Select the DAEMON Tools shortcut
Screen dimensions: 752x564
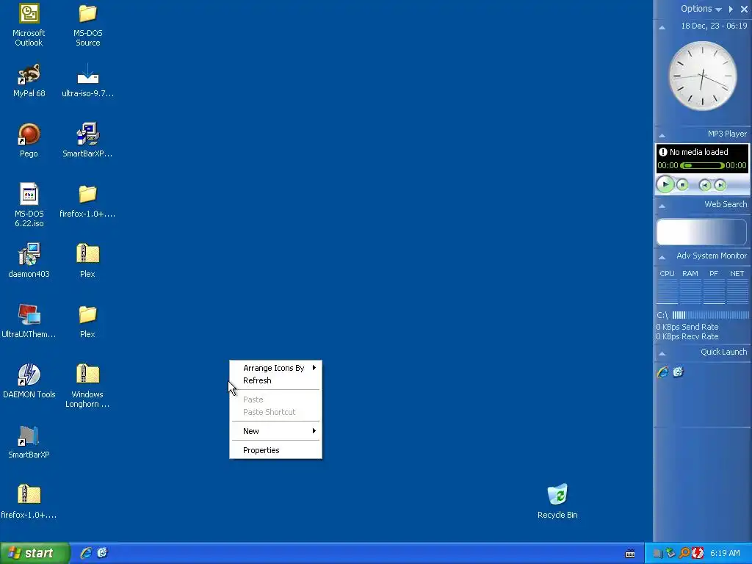pyautogui.click(x=29, y=375)
